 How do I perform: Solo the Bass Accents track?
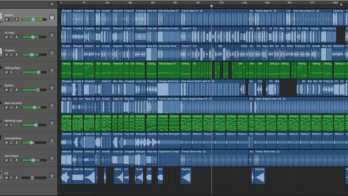[x=11, y=107]
